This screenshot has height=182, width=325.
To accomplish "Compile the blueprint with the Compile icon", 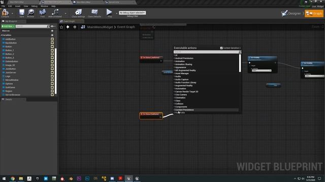I will click(x=5, y=13).
